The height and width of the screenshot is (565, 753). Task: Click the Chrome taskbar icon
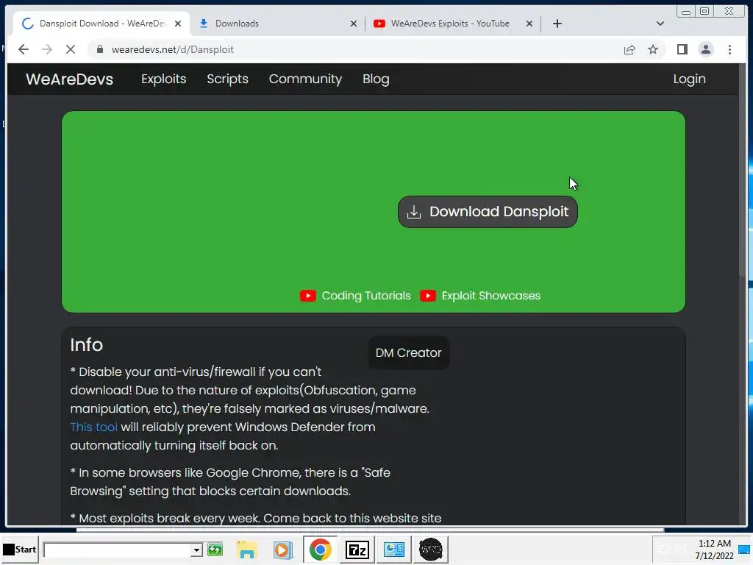click(x=320, y=550)
